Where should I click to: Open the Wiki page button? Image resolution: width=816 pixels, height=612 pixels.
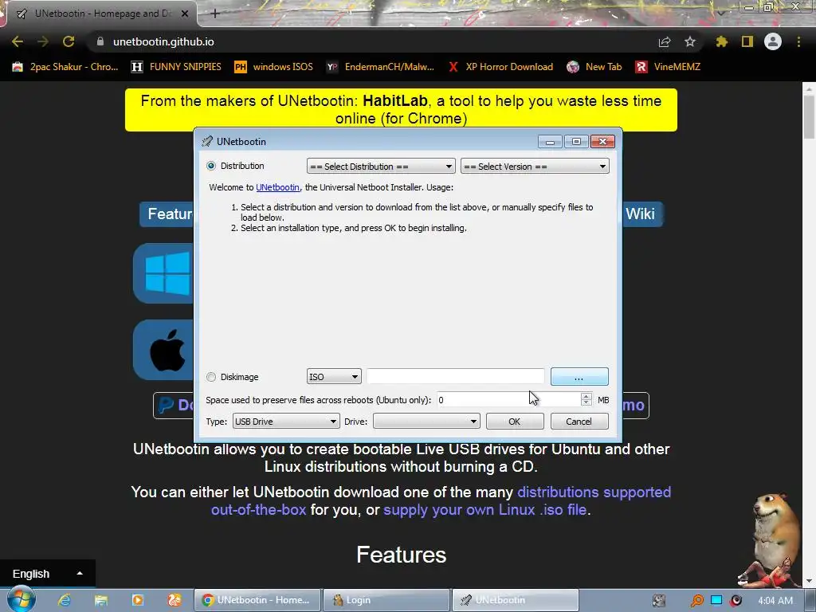pos(643,214)
